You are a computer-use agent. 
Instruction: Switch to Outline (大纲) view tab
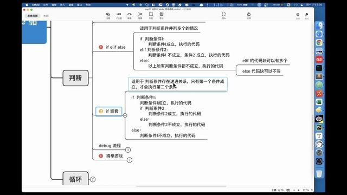46,16
